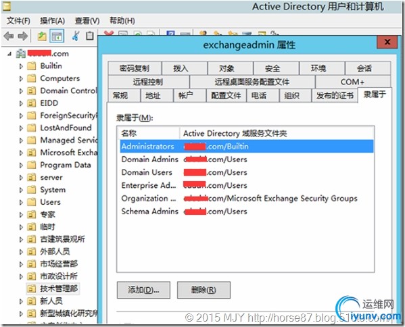The height and width of the screenshot is (327, 405).
Task: Click the Back arrow toolbar icon
Action: pyautogui.click(x=9, y=36)
